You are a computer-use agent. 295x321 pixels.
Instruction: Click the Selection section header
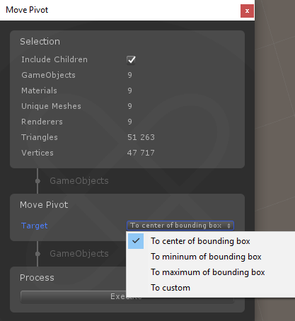[40, 42]
